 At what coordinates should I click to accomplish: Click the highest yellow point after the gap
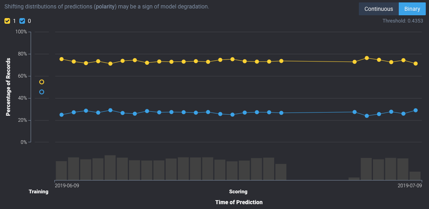[367, 58]
